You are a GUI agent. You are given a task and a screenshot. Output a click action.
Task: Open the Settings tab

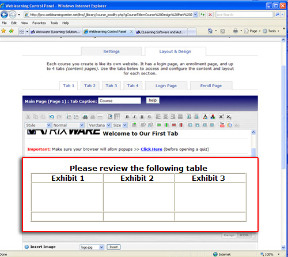[111, 51]
